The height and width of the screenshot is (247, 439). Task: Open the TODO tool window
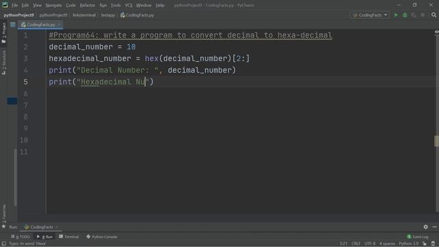point(21,237)
